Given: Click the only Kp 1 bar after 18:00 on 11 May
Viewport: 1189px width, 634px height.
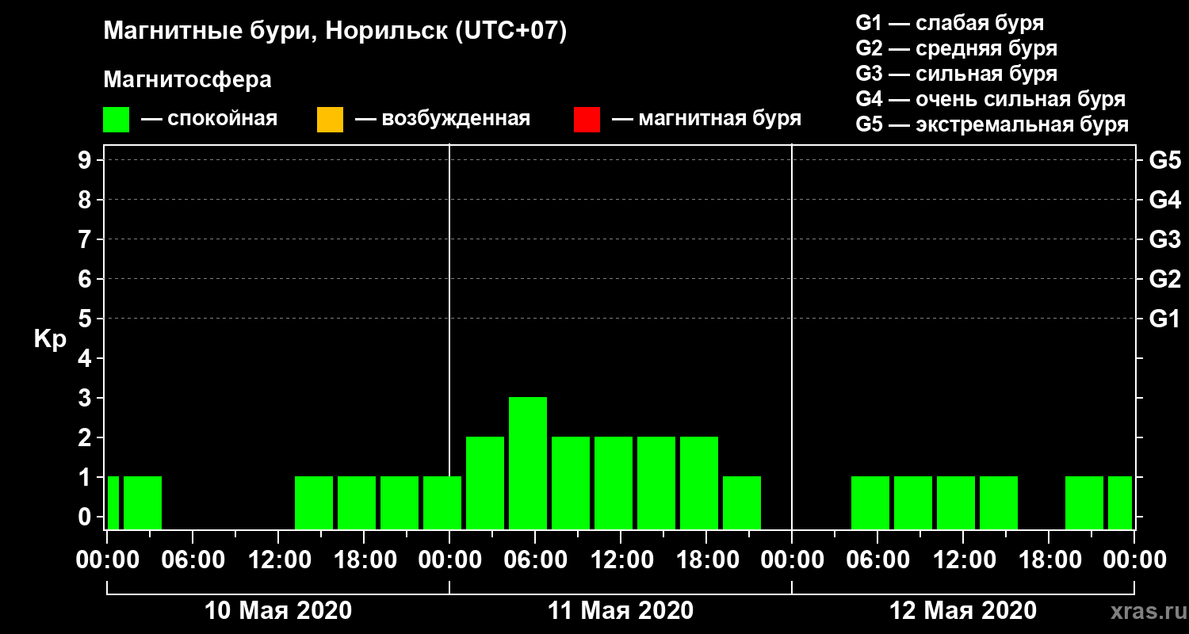Looking at the screenshot, I should tap(742, 502).
